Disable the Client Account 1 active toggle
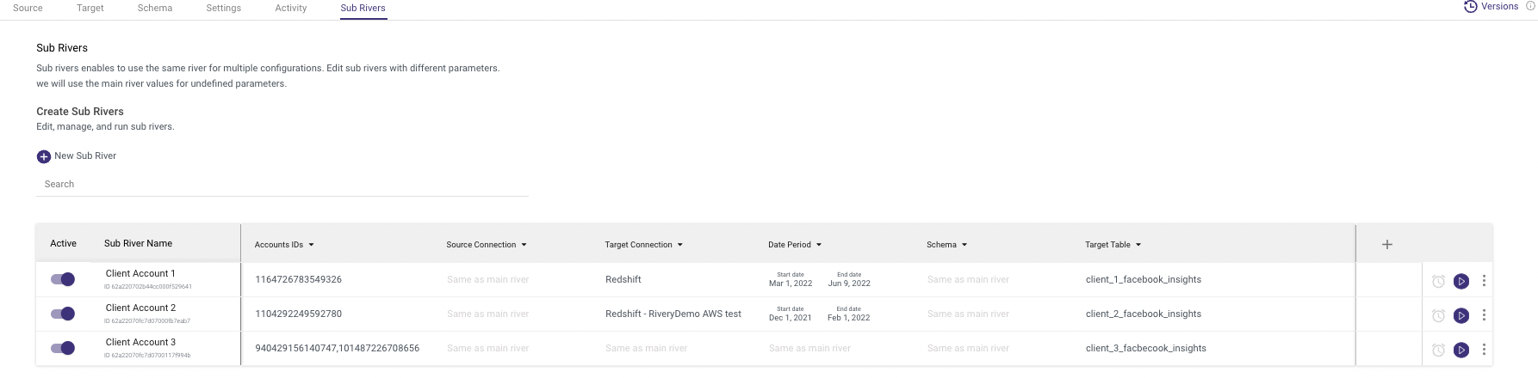This screenshot has height=378, width=1538. [x=63, y=279]
